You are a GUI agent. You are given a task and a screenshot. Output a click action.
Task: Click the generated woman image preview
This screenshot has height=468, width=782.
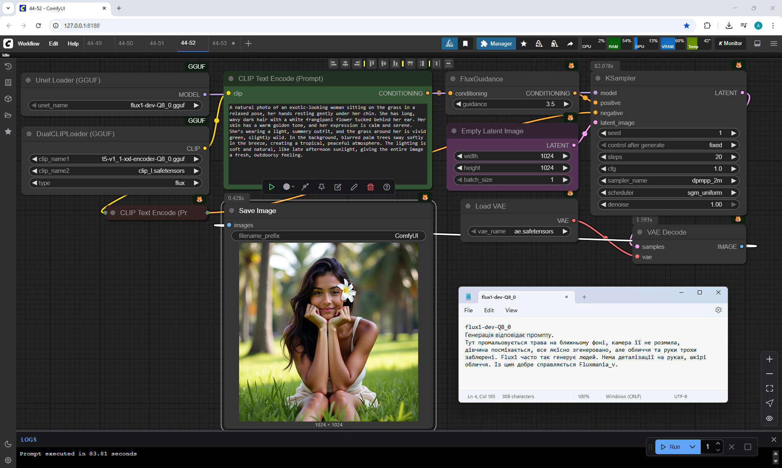click(x=328, y=332)
